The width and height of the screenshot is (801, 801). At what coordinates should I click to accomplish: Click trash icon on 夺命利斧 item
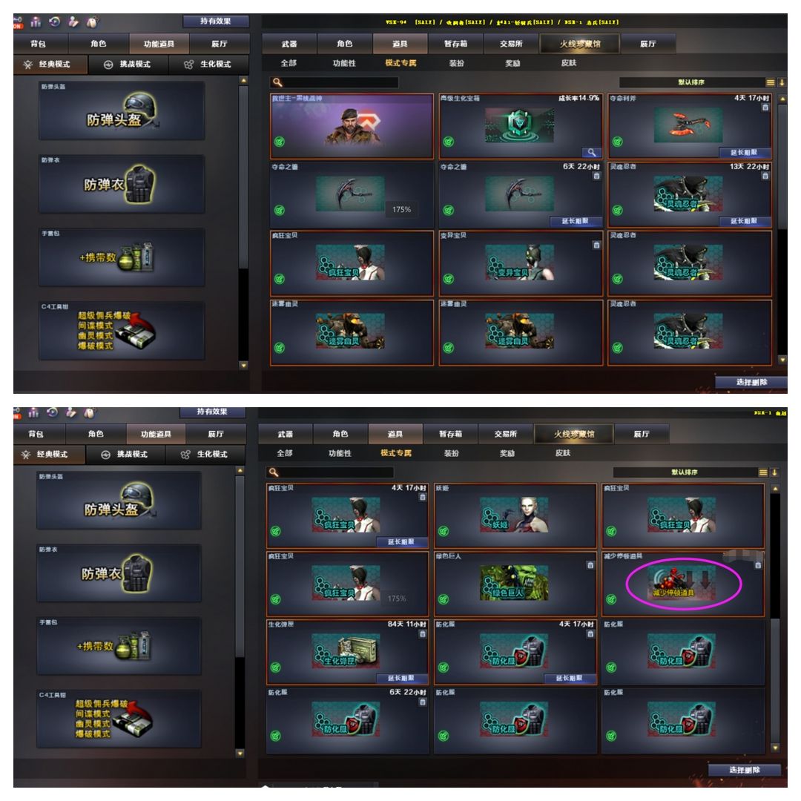765,108
